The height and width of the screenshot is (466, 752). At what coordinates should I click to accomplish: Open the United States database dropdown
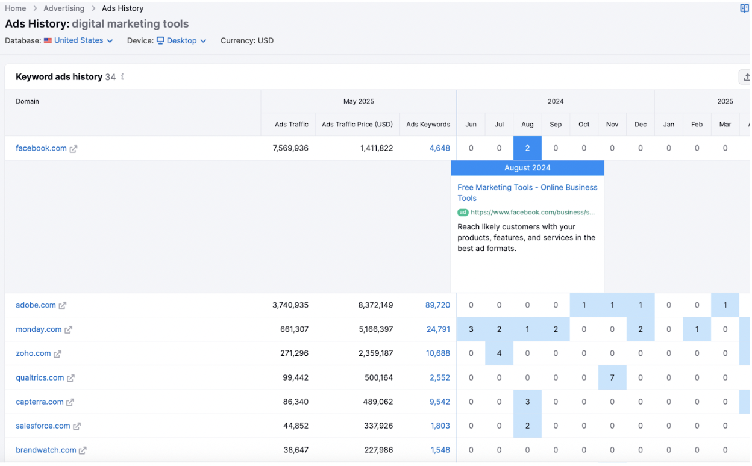(83, 40)
